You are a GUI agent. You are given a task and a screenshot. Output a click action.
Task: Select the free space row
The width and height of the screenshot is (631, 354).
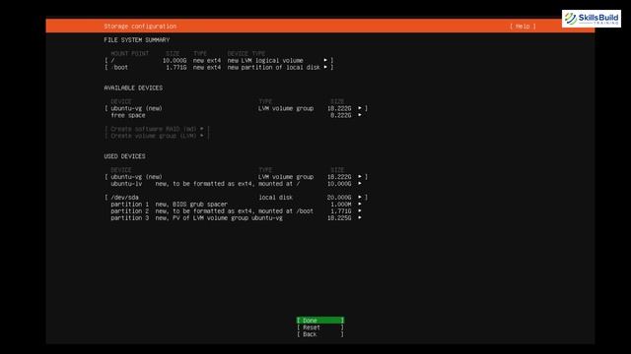(x=236, y=115)
